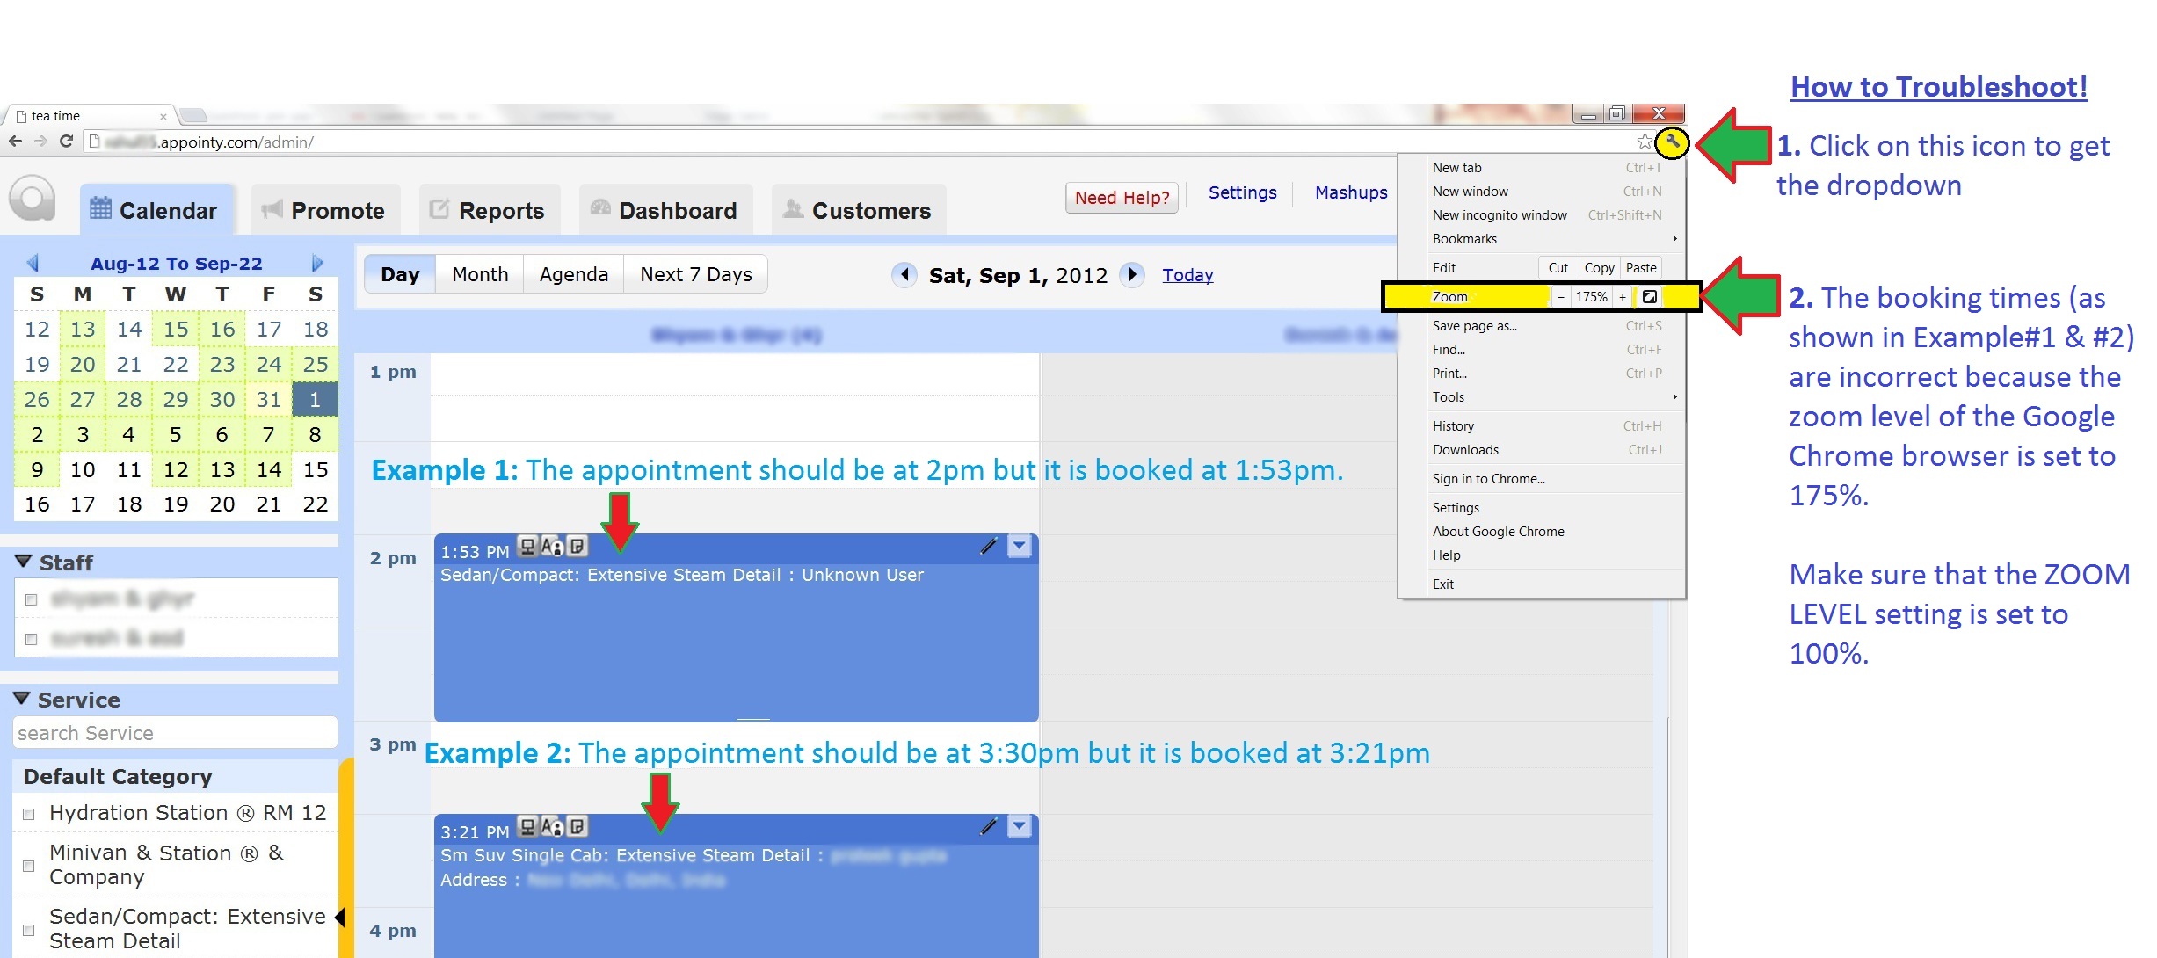Screen dimensions: 2157x958
Task: Select Month calendar view
Action: [x=480, y=274]
